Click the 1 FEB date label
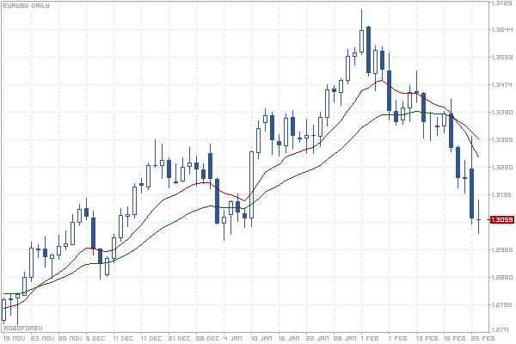Image resolution: width=516 pixels, height=344 pixels. click(x=370, y=338)
